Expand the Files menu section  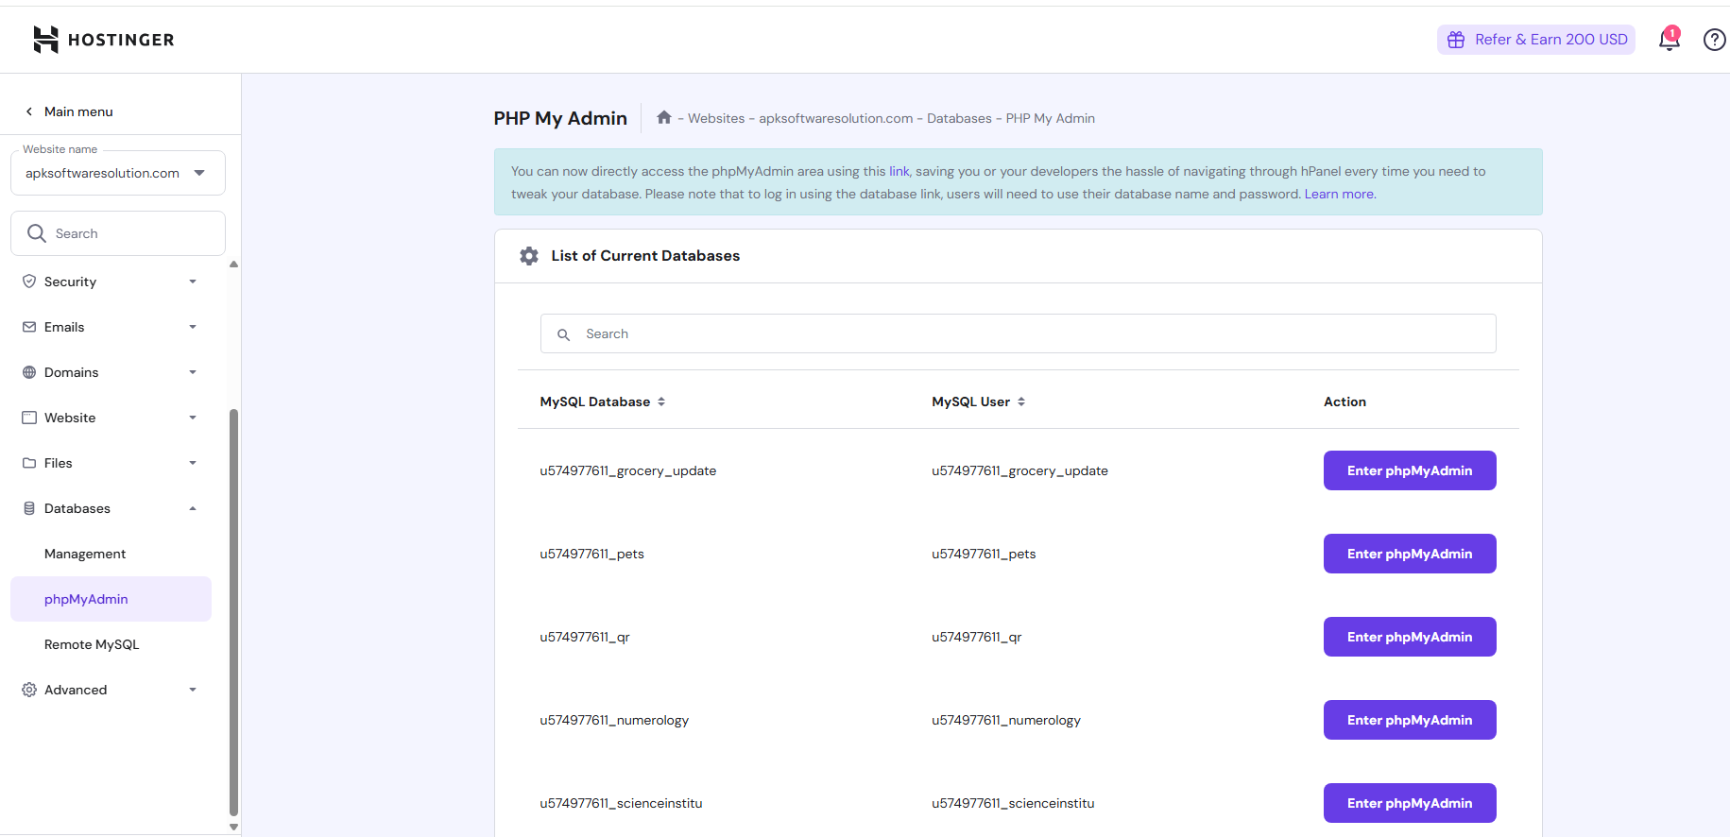click(193, 463)
